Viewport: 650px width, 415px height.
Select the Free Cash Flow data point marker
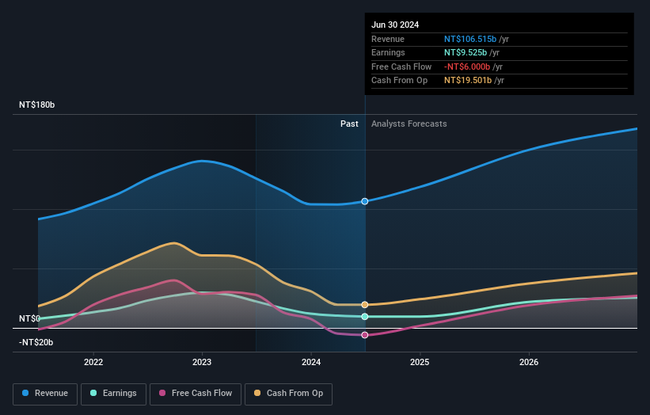coord(365,335)
